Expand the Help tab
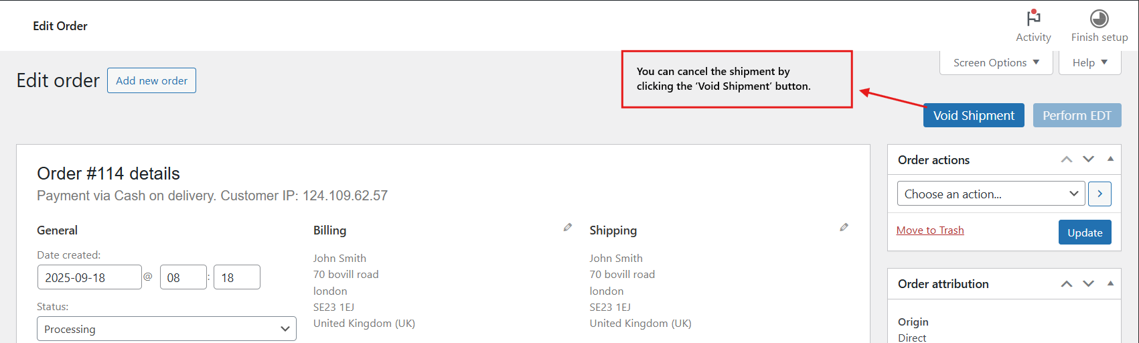Viewport: 1139px width, 343px height. pyautogui.click(x=1089, y=62)
